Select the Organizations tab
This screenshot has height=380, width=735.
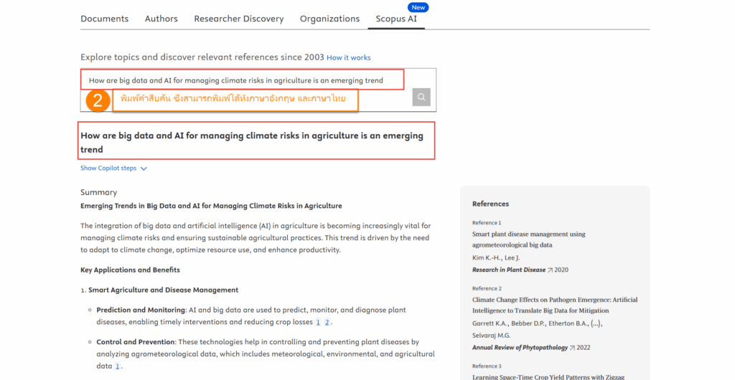(329, 19)
